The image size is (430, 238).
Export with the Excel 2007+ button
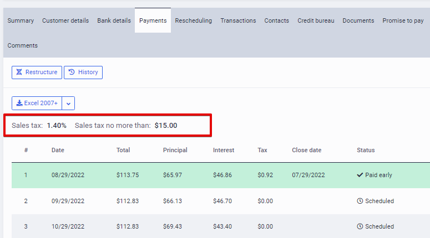click(37, 103)
